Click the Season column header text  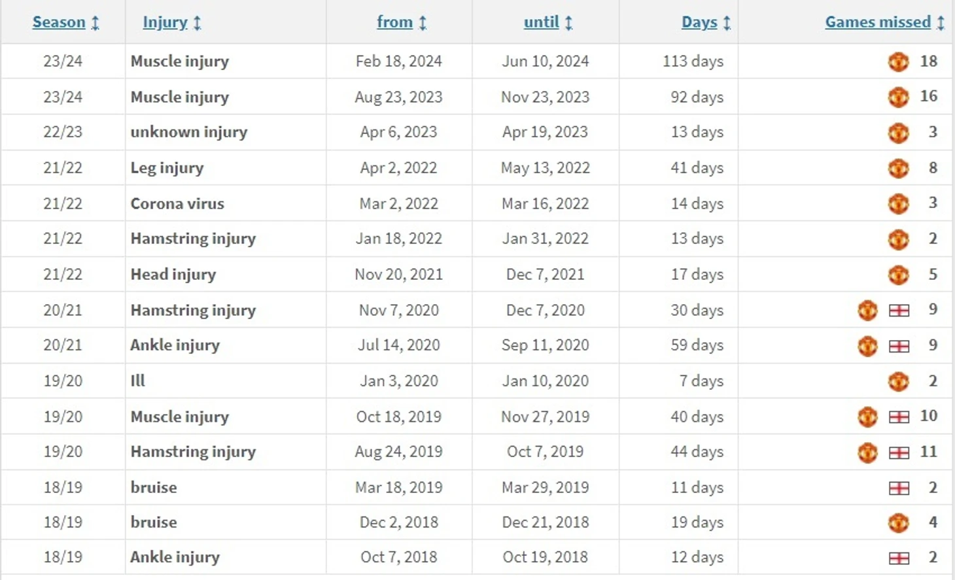[x=59, y=22]
